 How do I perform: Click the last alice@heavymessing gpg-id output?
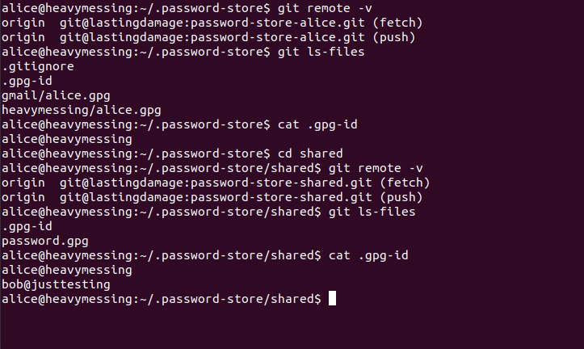click(x=67, y=270)
